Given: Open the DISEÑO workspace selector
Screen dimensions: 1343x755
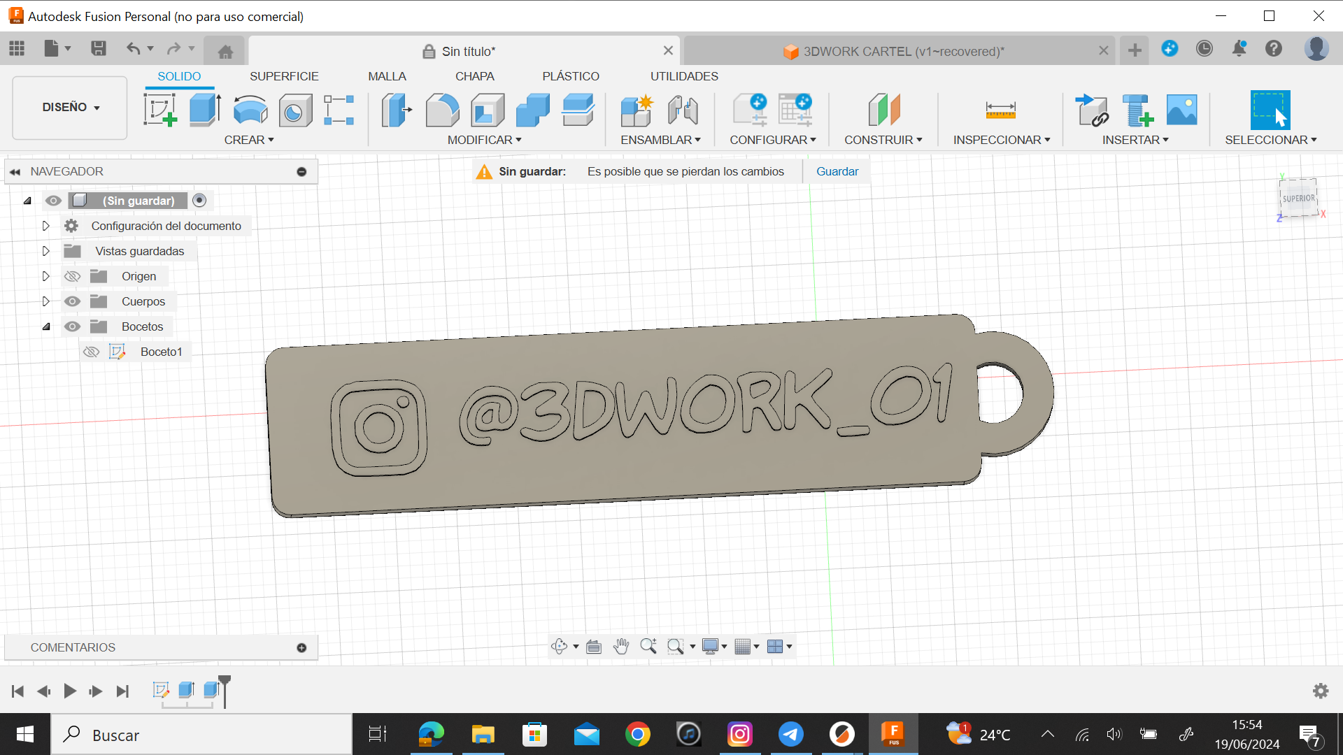Looking at the screenshot, I should (69, 108).
